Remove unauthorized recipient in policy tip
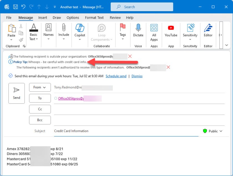This screenshot has height=176, width=233. 168,67
